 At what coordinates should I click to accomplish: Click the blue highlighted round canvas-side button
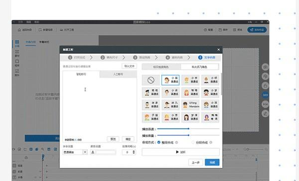pyautogui.click(x=265, y=95)
